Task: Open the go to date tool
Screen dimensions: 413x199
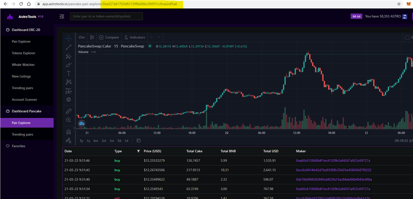Action: click(x=138, y=141)
